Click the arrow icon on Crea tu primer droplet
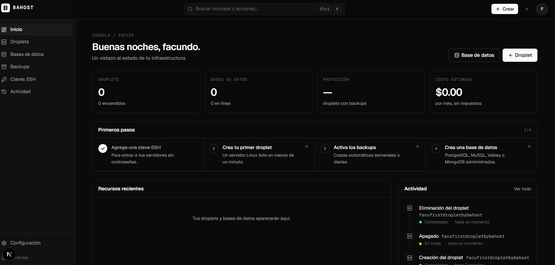Screen dimensions: 555x265 coord(306,147)
